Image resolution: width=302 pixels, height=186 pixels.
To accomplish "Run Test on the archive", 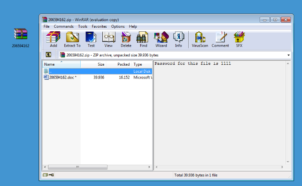I will pyautogui.click(x=91, y=39).
